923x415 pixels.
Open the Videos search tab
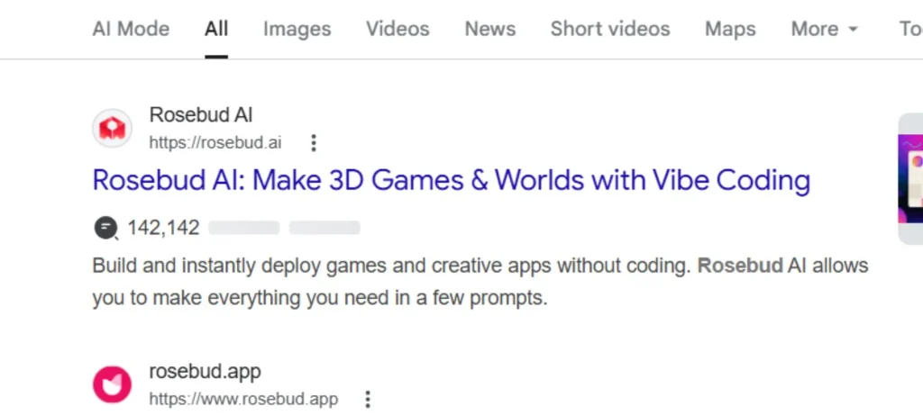[398, 29]
